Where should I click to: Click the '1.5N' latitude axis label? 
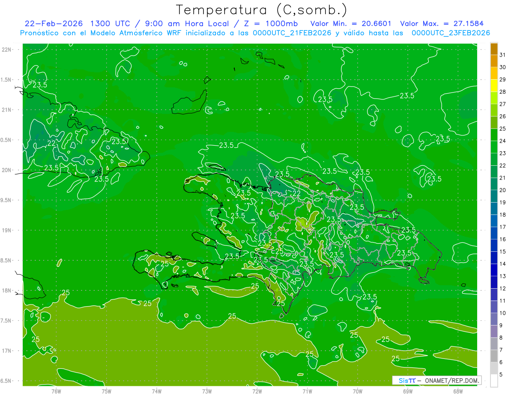(x=6, y=80)
